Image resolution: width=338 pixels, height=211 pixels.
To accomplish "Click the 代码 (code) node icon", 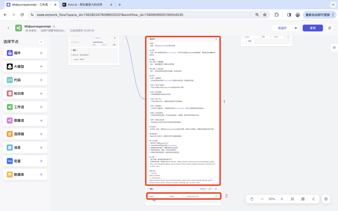I will [10, 80].
